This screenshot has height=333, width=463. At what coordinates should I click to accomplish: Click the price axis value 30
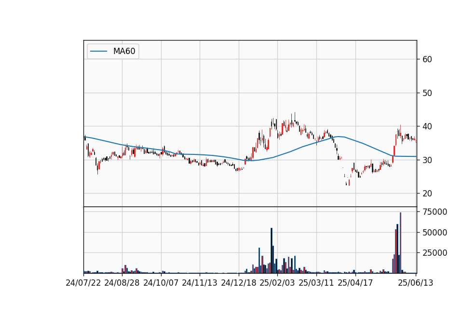click(x=427, y=160)
